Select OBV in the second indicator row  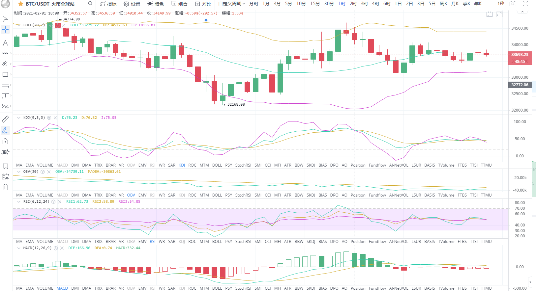click(x=131, y=195)
